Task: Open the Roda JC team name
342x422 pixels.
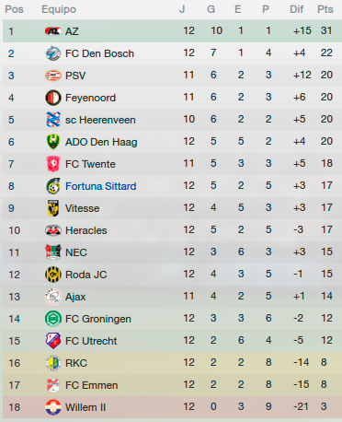Action: [86, 275]
